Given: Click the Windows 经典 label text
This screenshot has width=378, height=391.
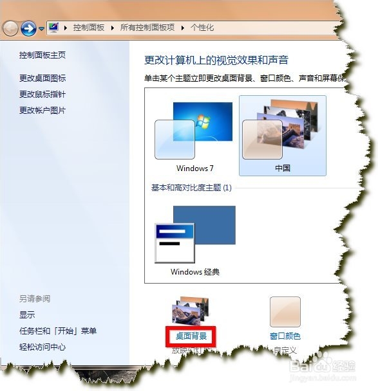Looking at the screenshot, I should pos(195,272).
